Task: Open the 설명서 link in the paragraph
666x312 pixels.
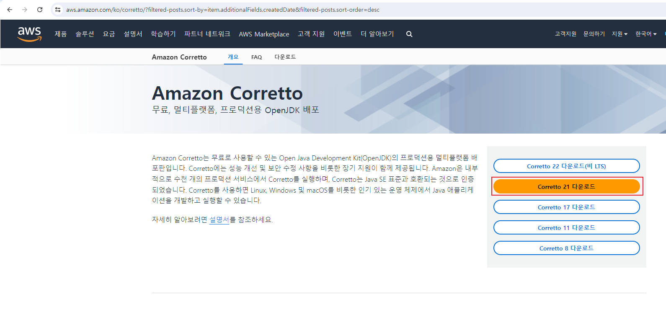Action: pos(219,219)
